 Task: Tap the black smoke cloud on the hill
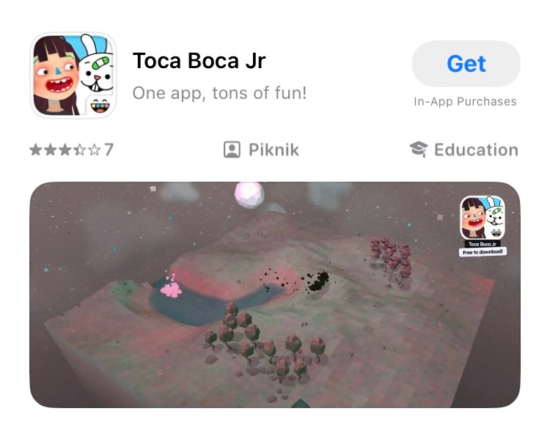point(316,281)
